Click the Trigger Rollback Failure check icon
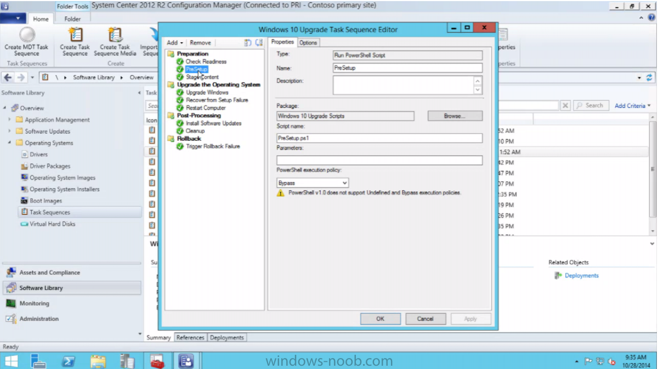The width and height of the screenshot is (658, 369). (180, 146)
